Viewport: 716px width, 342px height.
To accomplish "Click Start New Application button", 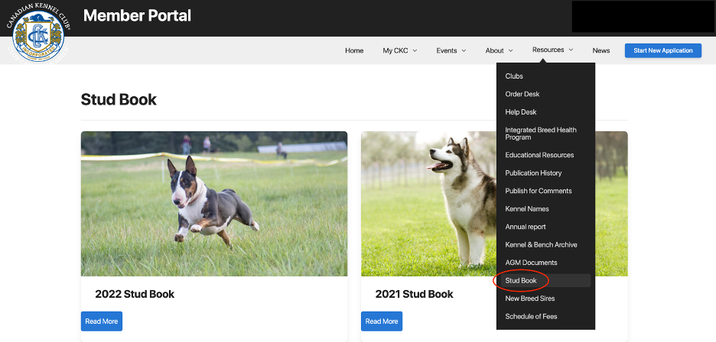I will [x=663, y=50].
